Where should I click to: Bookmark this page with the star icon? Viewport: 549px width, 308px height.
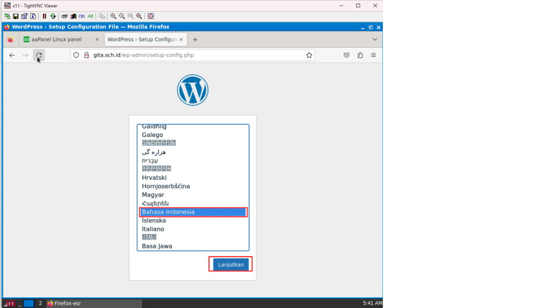pos(309,55)
